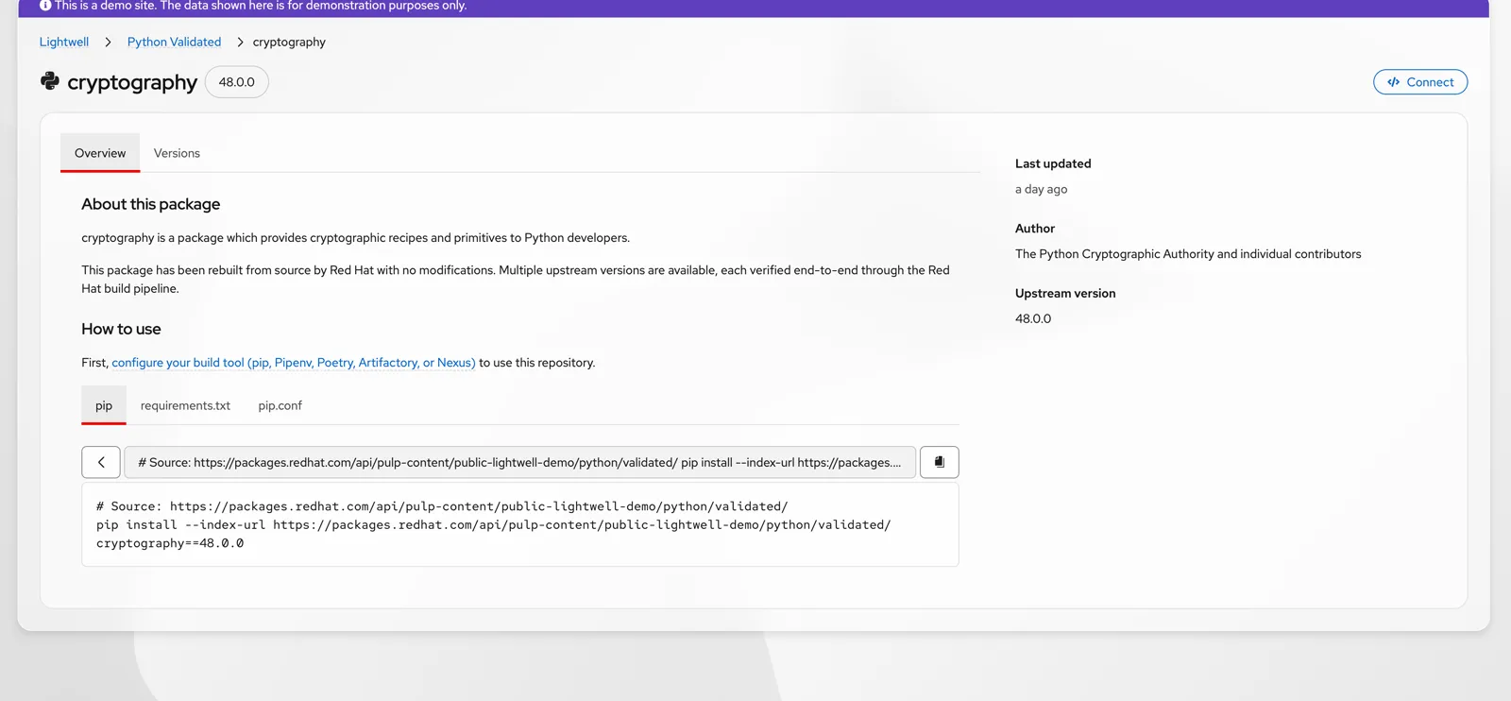Click the single-line source command field
This screenshot has width=1511, height=701.
coord(520,462)
